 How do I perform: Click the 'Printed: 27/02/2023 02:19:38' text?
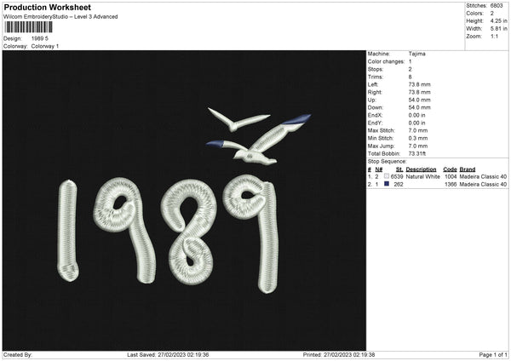(339, 355)
